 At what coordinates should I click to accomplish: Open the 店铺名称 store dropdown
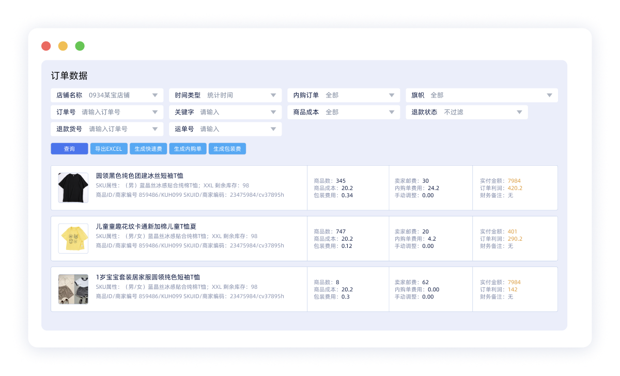click(107, 95)
